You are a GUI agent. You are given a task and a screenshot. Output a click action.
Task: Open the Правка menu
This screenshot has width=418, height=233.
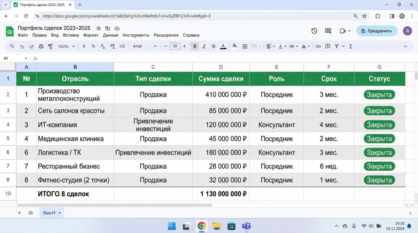39,35
